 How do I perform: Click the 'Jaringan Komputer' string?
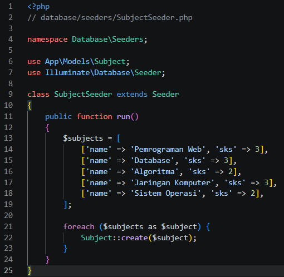tap(173, 183)
